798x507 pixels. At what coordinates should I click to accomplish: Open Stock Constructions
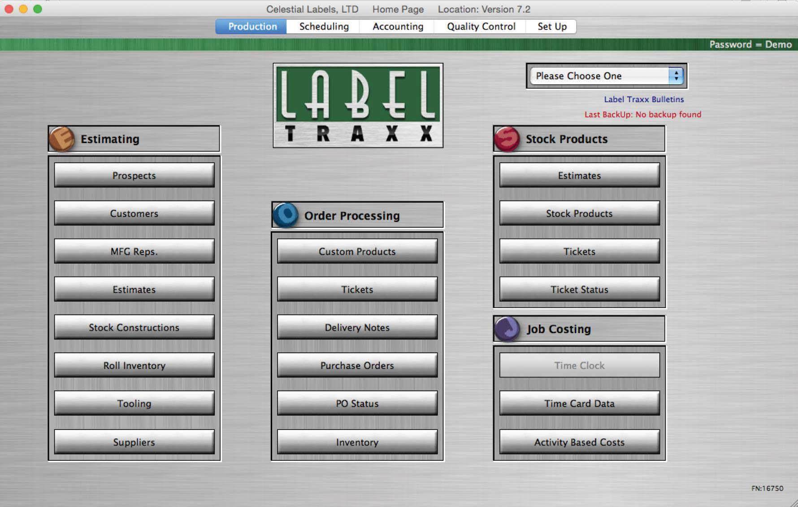tap(134, 328)
